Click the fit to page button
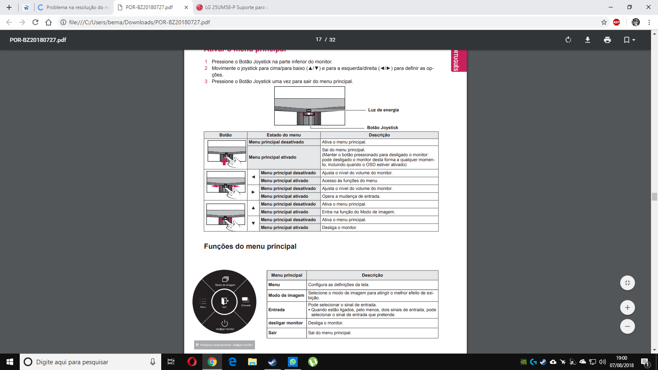 [628, 283]
